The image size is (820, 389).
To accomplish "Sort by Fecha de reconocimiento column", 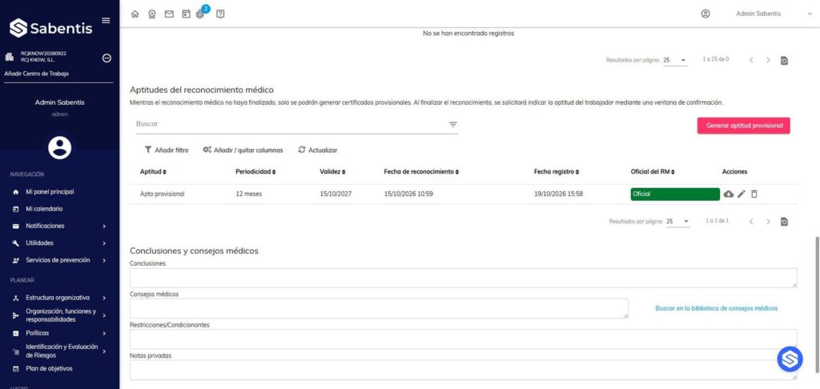I will [x=421, y=172].
